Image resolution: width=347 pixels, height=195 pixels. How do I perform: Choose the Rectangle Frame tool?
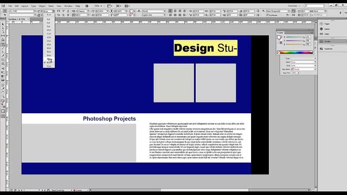[x=3, y=60]
